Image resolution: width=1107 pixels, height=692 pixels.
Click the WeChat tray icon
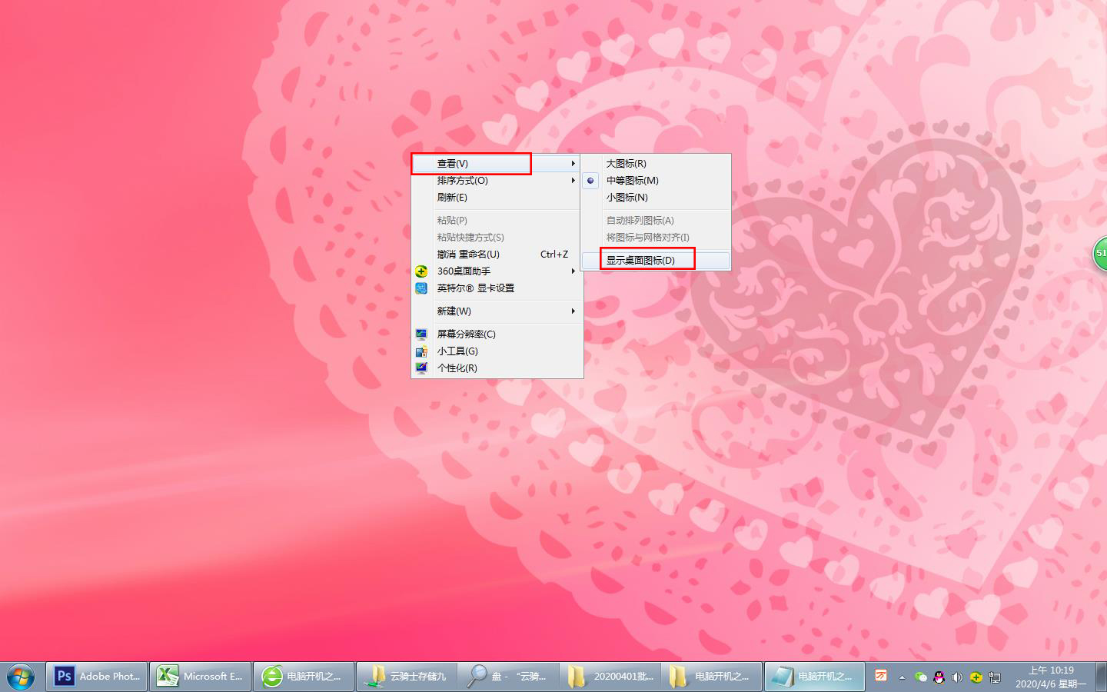921,677
